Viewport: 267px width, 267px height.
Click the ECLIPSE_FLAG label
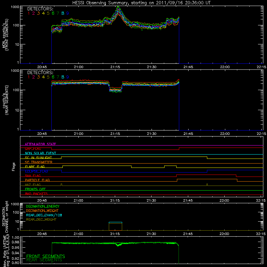tap(36, 171)
